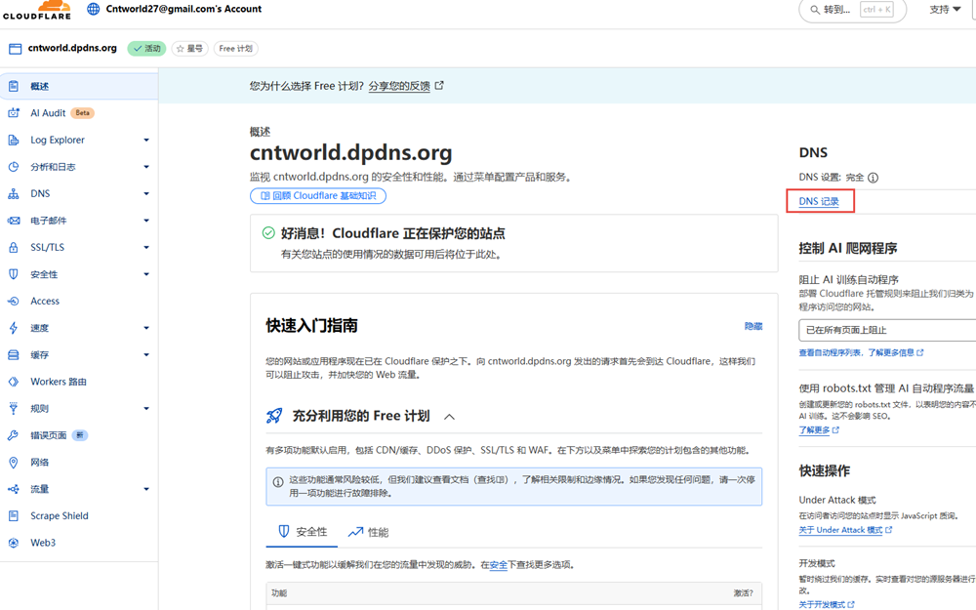
Task: Expand the 速度 menu arrow
Action: (x=146, y=328)
